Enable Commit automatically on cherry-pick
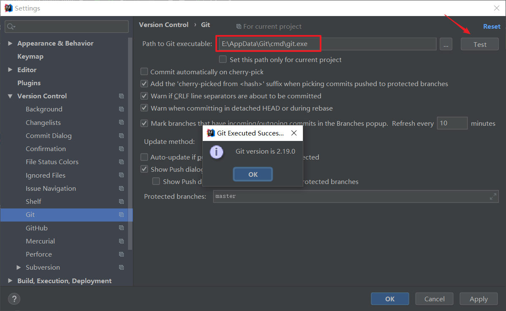 pos(144,72)
